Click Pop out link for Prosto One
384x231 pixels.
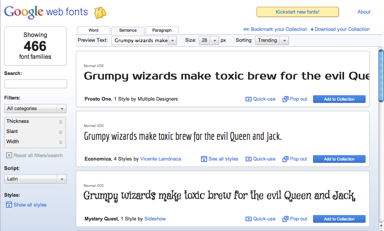(x=298, y=99)
